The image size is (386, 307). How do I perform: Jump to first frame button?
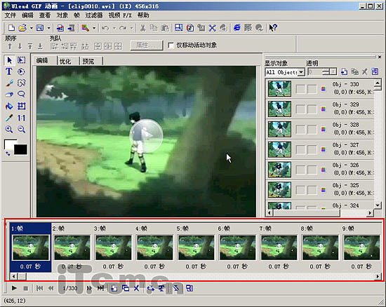[39, 288]
